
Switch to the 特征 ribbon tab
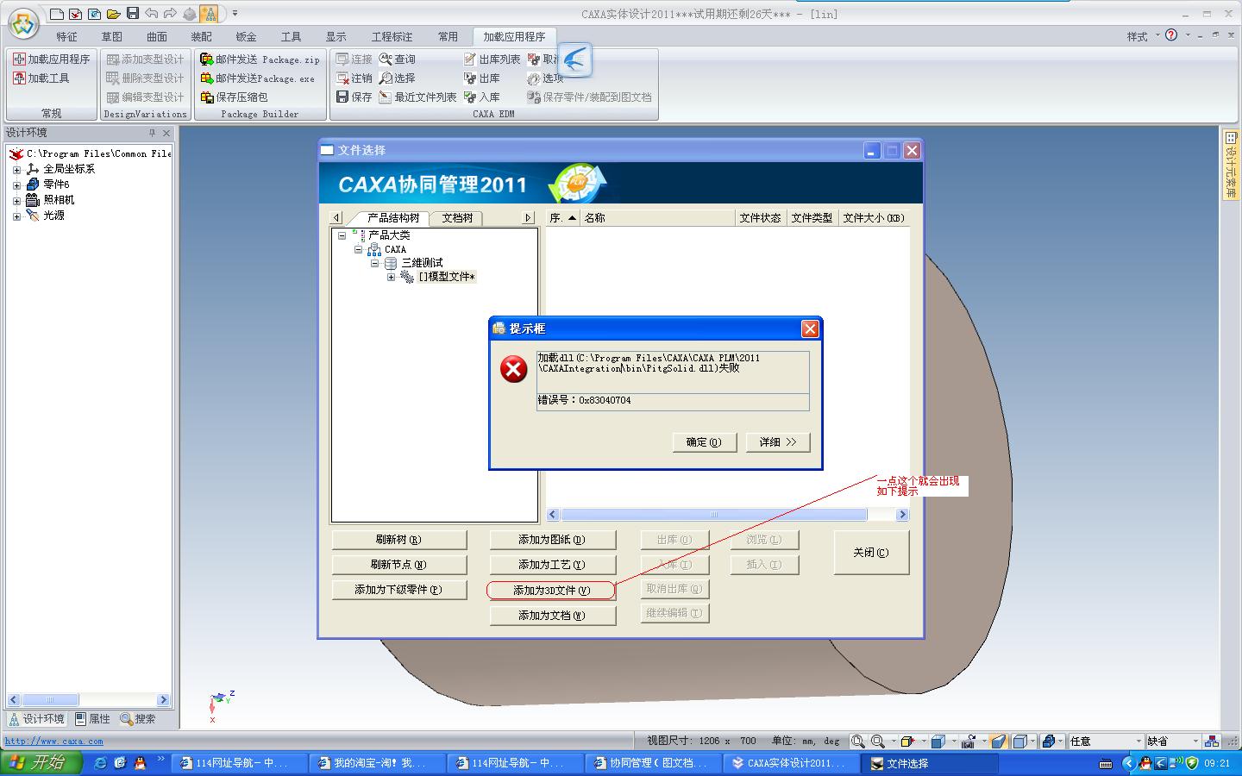coord(66,36)
